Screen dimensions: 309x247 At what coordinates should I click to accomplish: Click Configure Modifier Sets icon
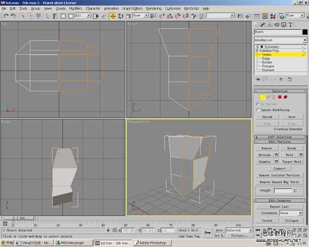[290, 79]
